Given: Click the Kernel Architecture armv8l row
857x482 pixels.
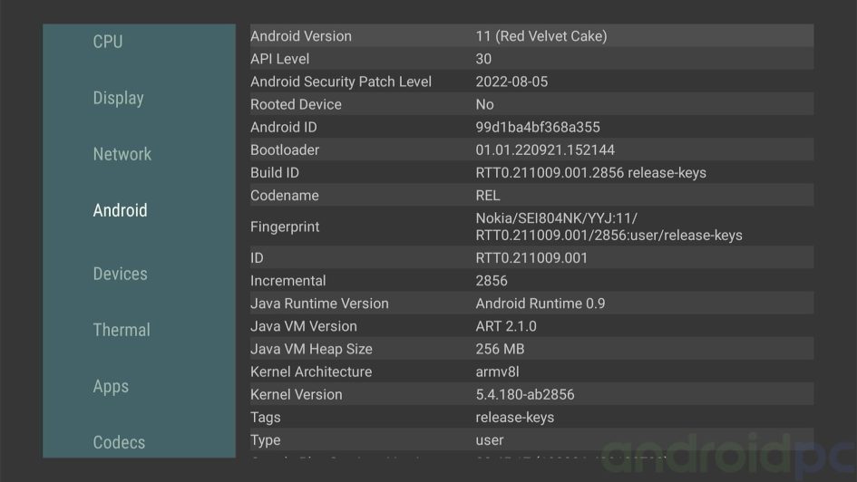Looking at the screenshot, I should [x=531, y=371].
